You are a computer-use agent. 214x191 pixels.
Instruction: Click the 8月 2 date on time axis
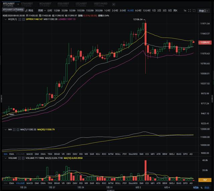tap(139, 188)
